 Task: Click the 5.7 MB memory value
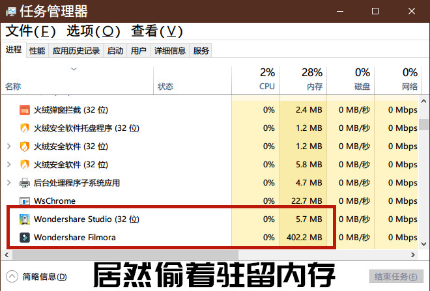309,219
